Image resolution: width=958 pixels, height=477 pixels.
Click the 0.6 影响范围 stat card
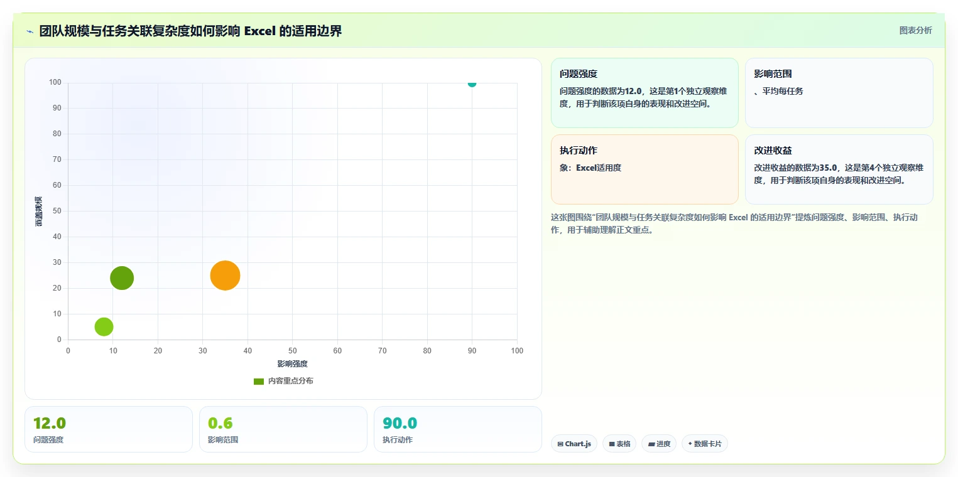[283, 429]
